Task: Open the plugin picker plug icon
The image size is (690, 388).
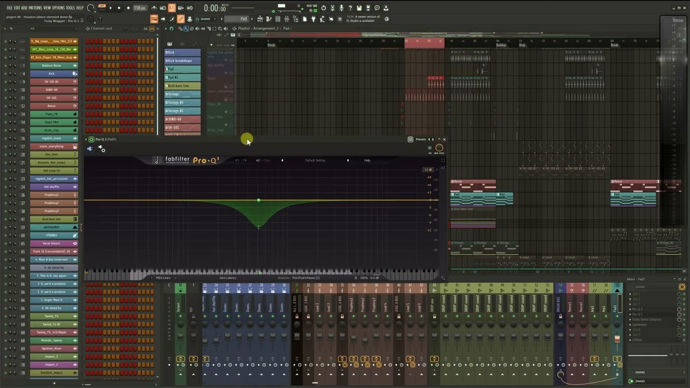Action: (313, 19)
